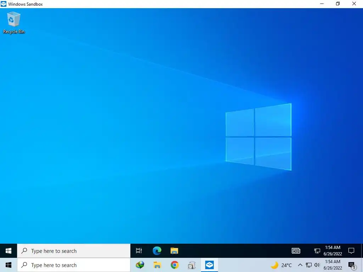The height and width of the screenshot is (272, 363).
Task: Click the Windows Sandbox title bar icon
Action: coord(4,4)
